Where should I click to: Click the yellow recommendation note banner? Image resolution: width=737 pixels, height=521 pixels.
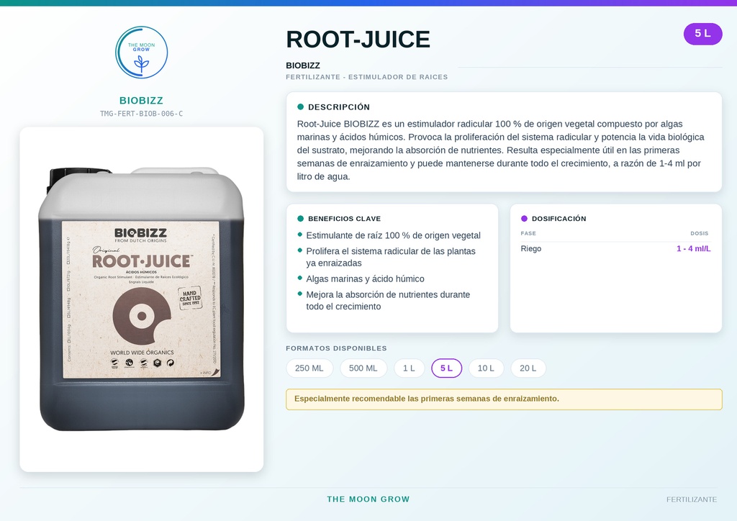click(504, 399)
